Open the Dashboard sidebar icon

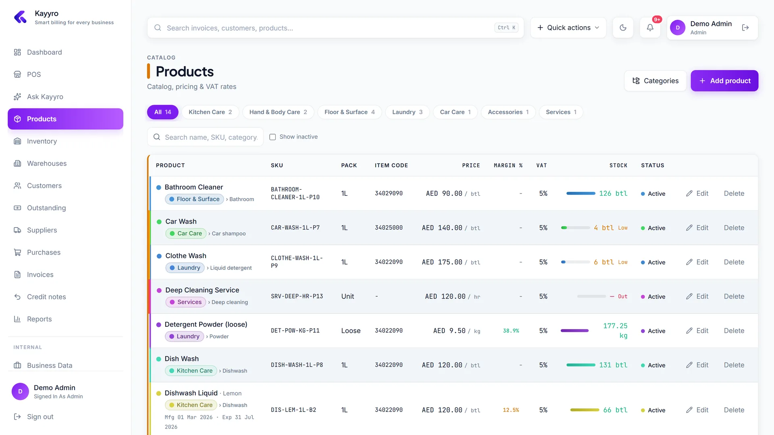(17, 52)
